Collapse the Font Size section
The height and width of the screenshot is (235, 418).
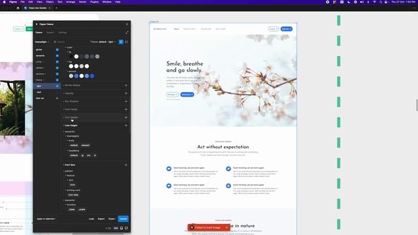point(69,164)
